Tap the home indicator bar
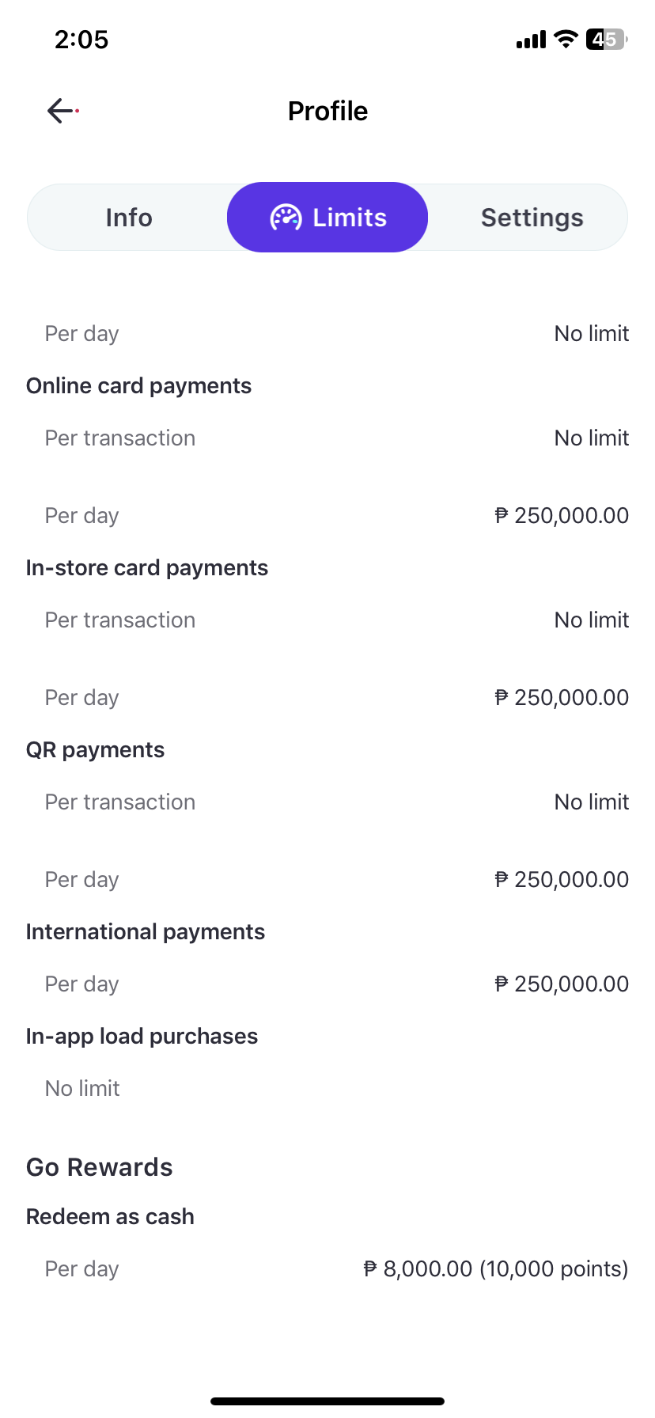 [327, 1401]
